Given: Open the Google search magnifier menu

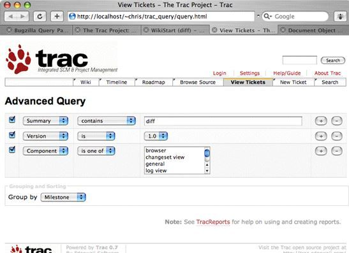Looking at the screenshot, I should coord(267,17).
